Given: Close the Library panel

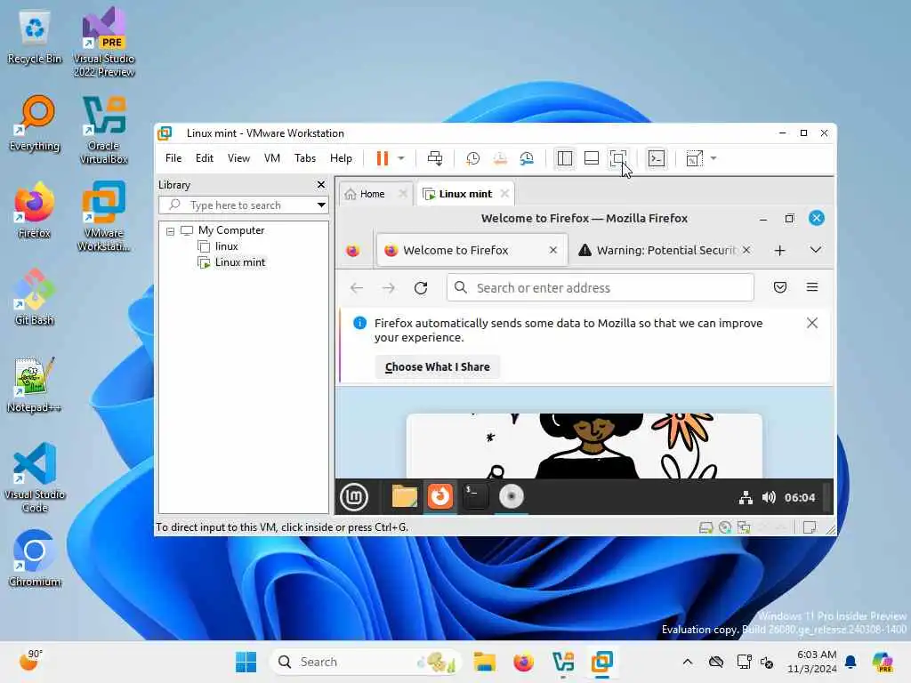Looking at the screenshot, I should click(320, 185).
